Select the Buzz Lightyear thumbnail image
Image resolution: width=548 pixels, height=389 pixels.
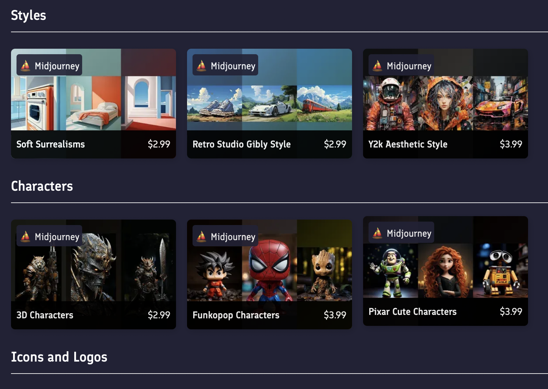coord(391,271)
